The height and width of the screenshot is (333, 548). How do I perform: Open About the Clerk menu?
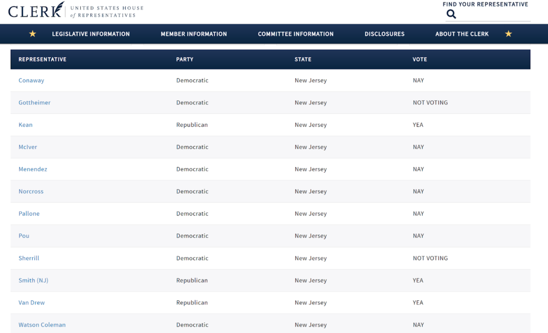[x=462, y=34]
